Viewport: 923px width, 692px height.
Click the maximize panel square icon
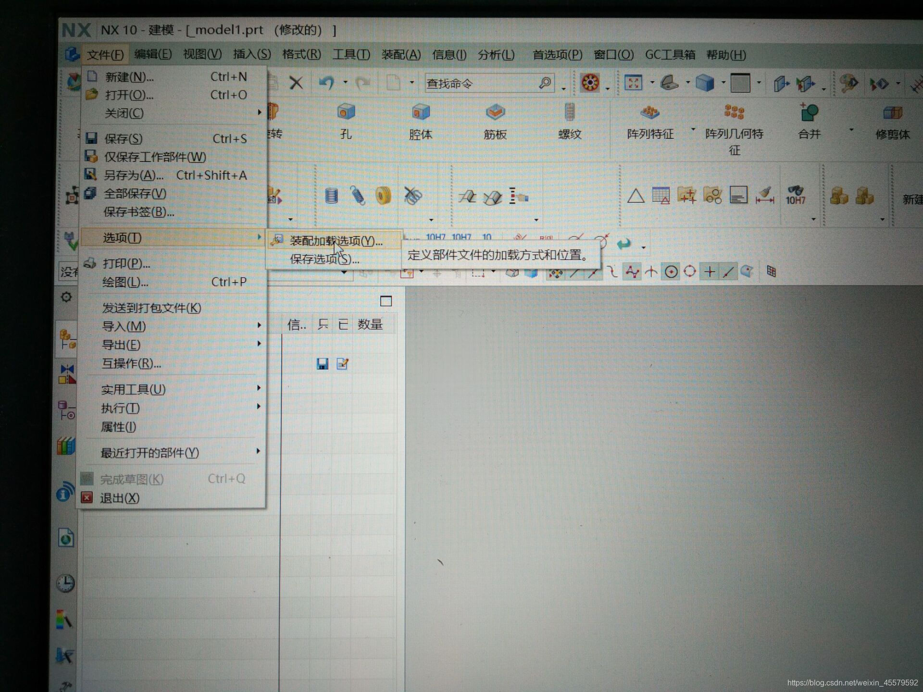pos(386,301)
